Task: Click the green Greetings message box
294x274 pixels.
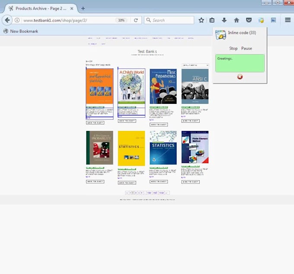Action: 240,63
